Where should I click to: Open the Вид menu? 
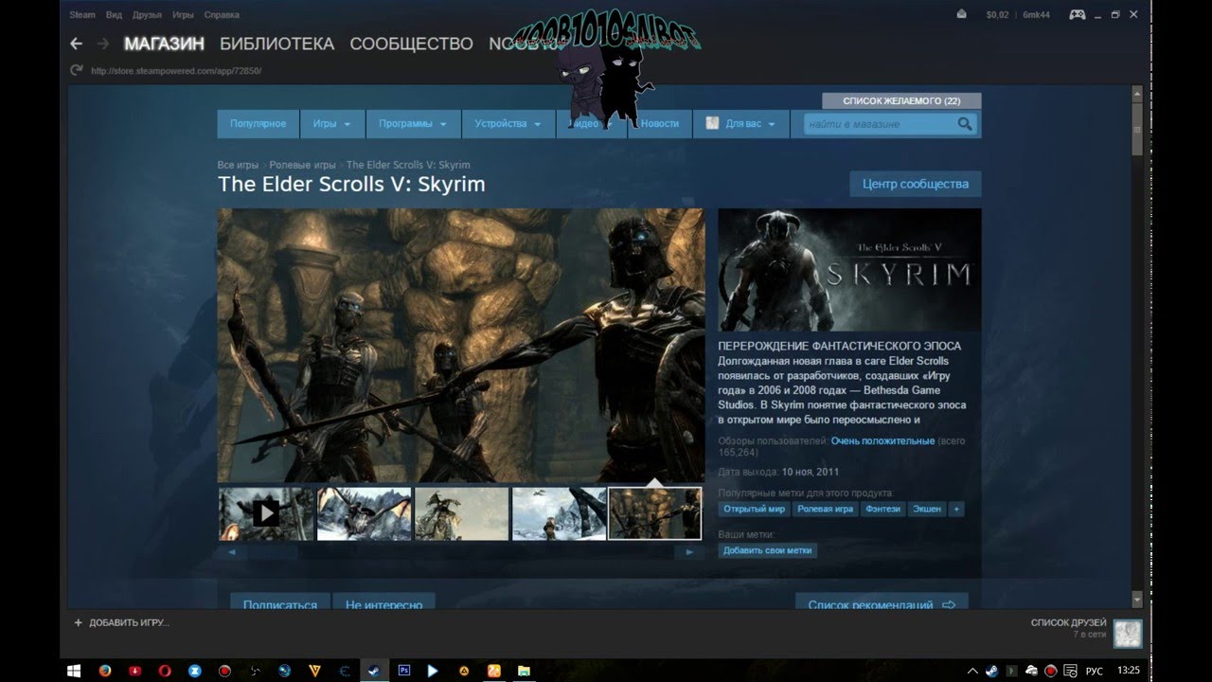115,15
